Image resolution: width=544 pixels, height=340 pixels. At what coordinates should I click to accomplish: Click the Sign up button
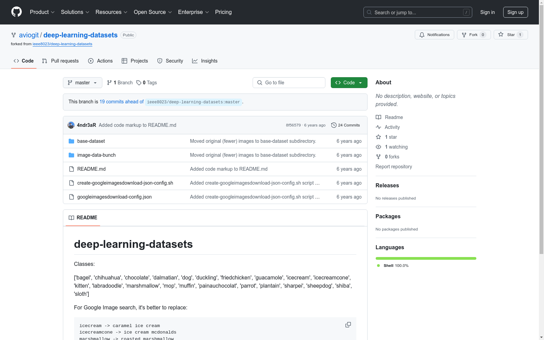(x=515, y=12)
